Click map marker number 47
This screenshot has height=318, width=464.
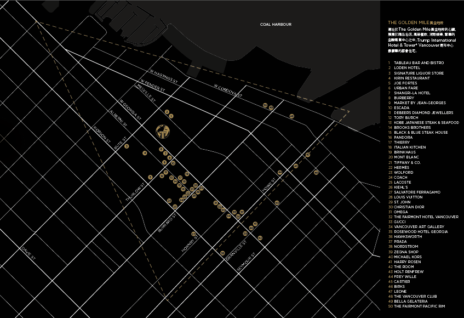pyautogui.click(x=308, y=155)
